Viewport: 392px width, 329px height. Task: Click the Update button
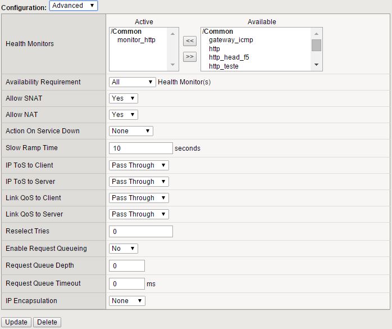[16, 322]
